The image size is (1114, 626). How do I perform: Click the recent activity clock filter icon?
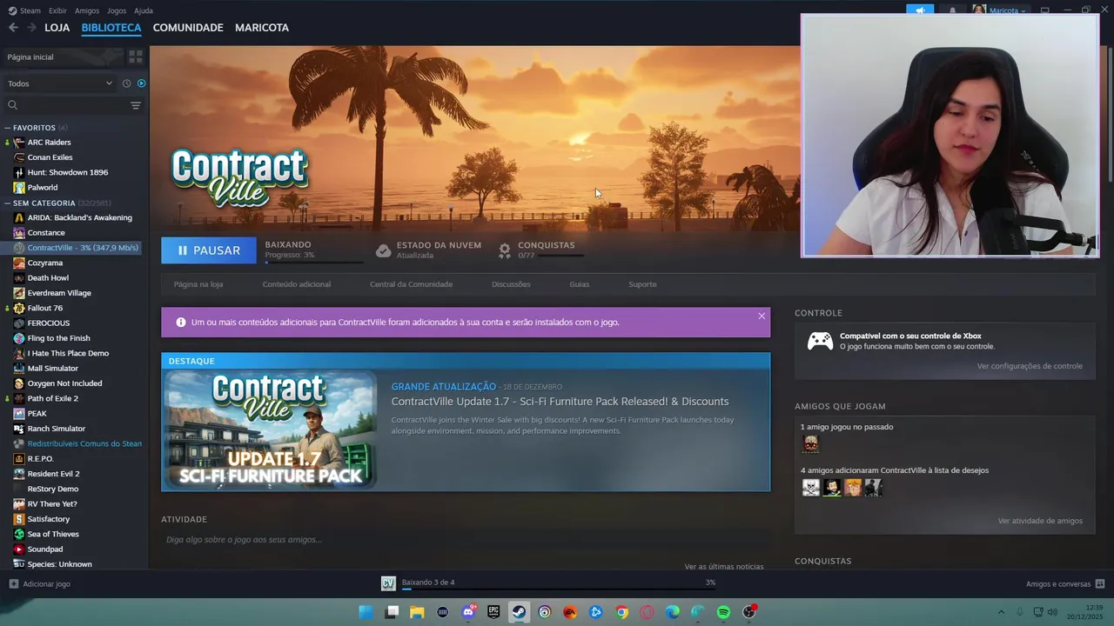126,83
